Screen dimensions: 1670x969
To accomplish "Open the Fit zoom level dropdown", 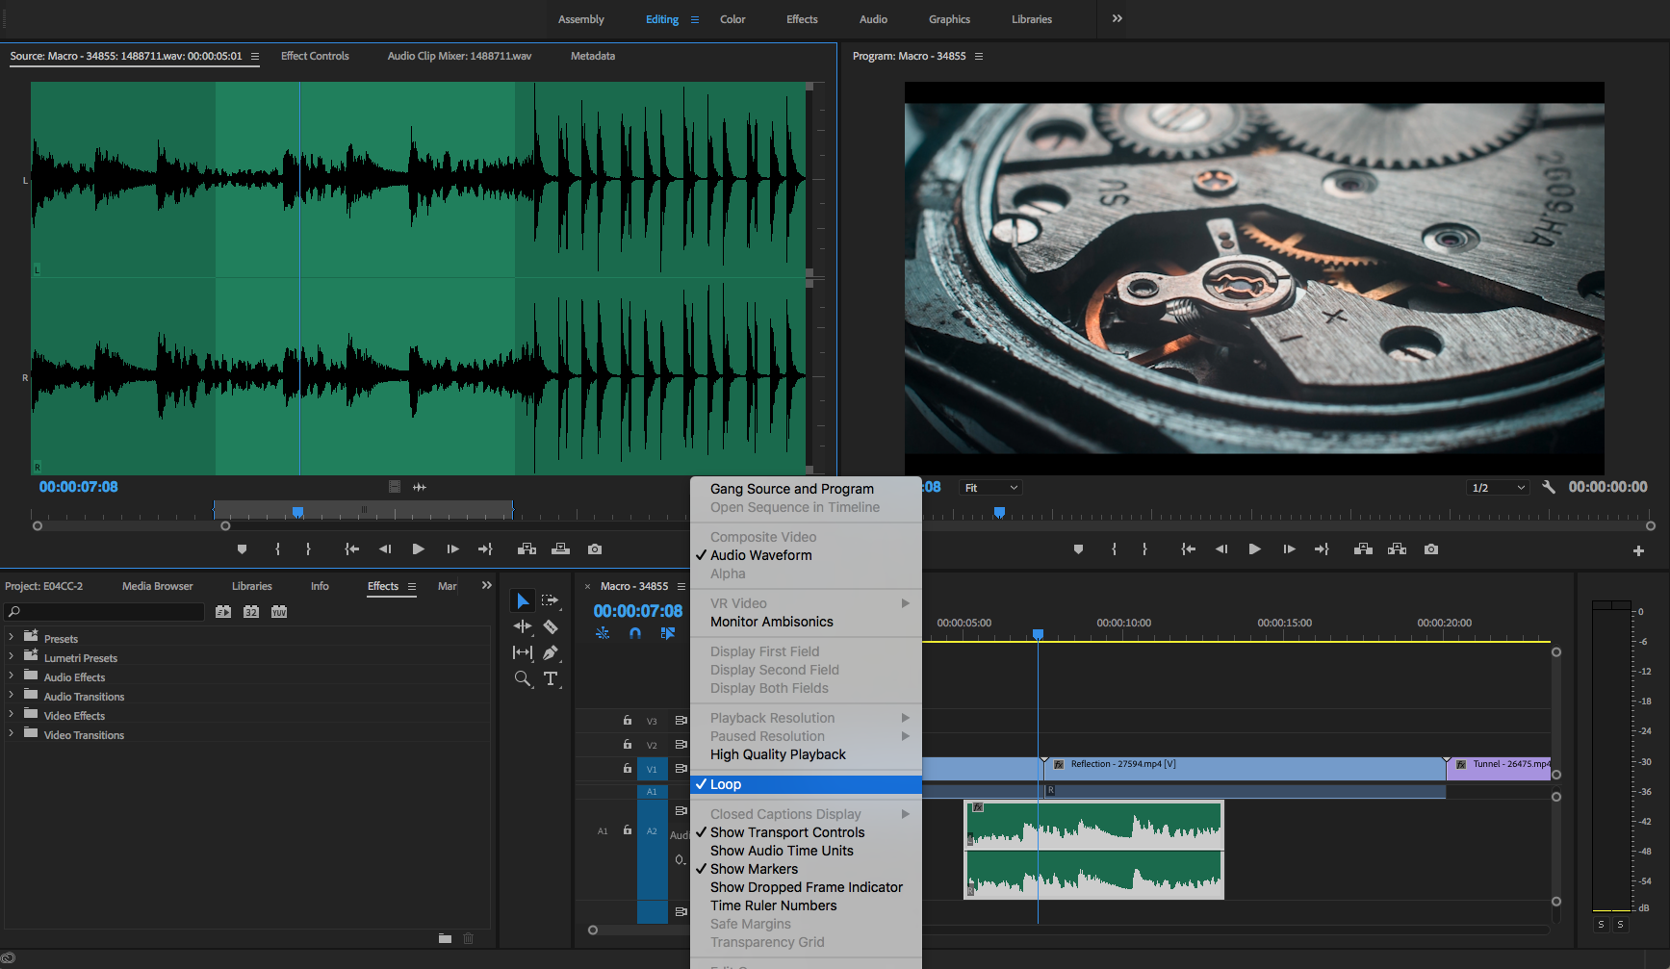I will (x=990, y=488).
